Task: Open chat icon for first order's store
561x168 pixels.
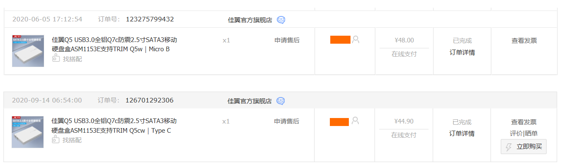Action: click(281, 20)
